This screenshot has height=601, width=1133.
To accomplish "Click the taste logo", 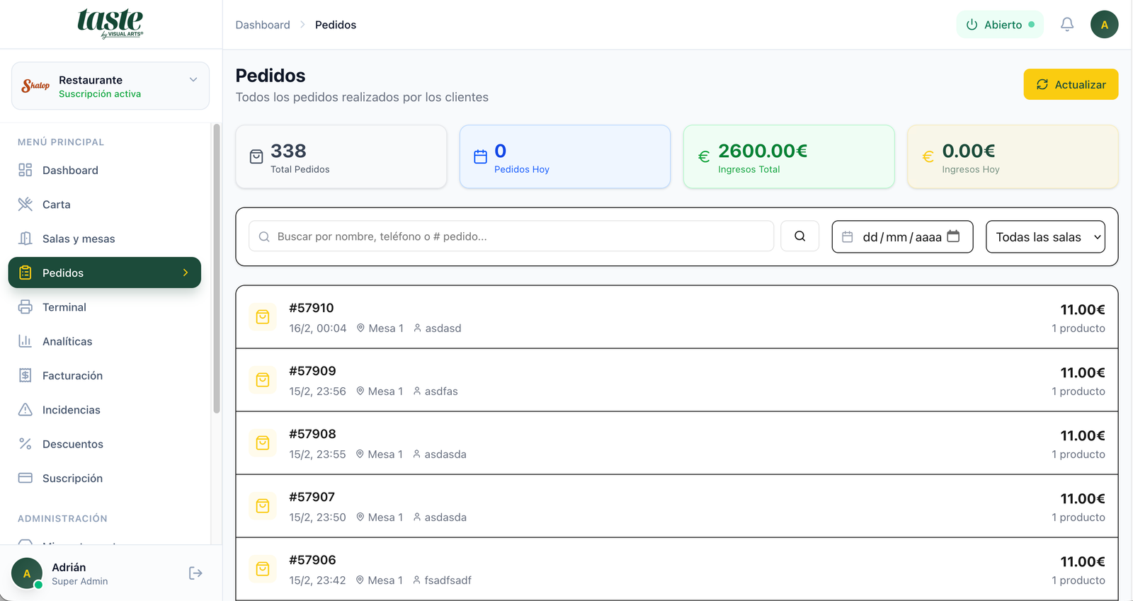I will [110, 23].
